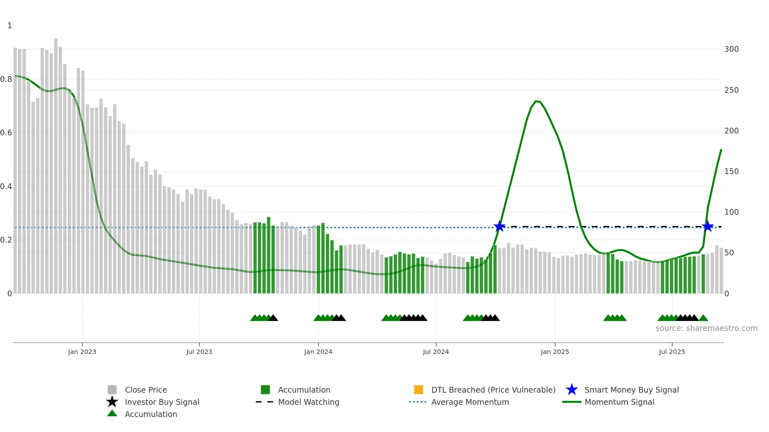The width and height of the screenshot is (769, 432).
Task: Click the blue star near Jul 2025 end
Action: pyautogui.click(x=707, y=227)
